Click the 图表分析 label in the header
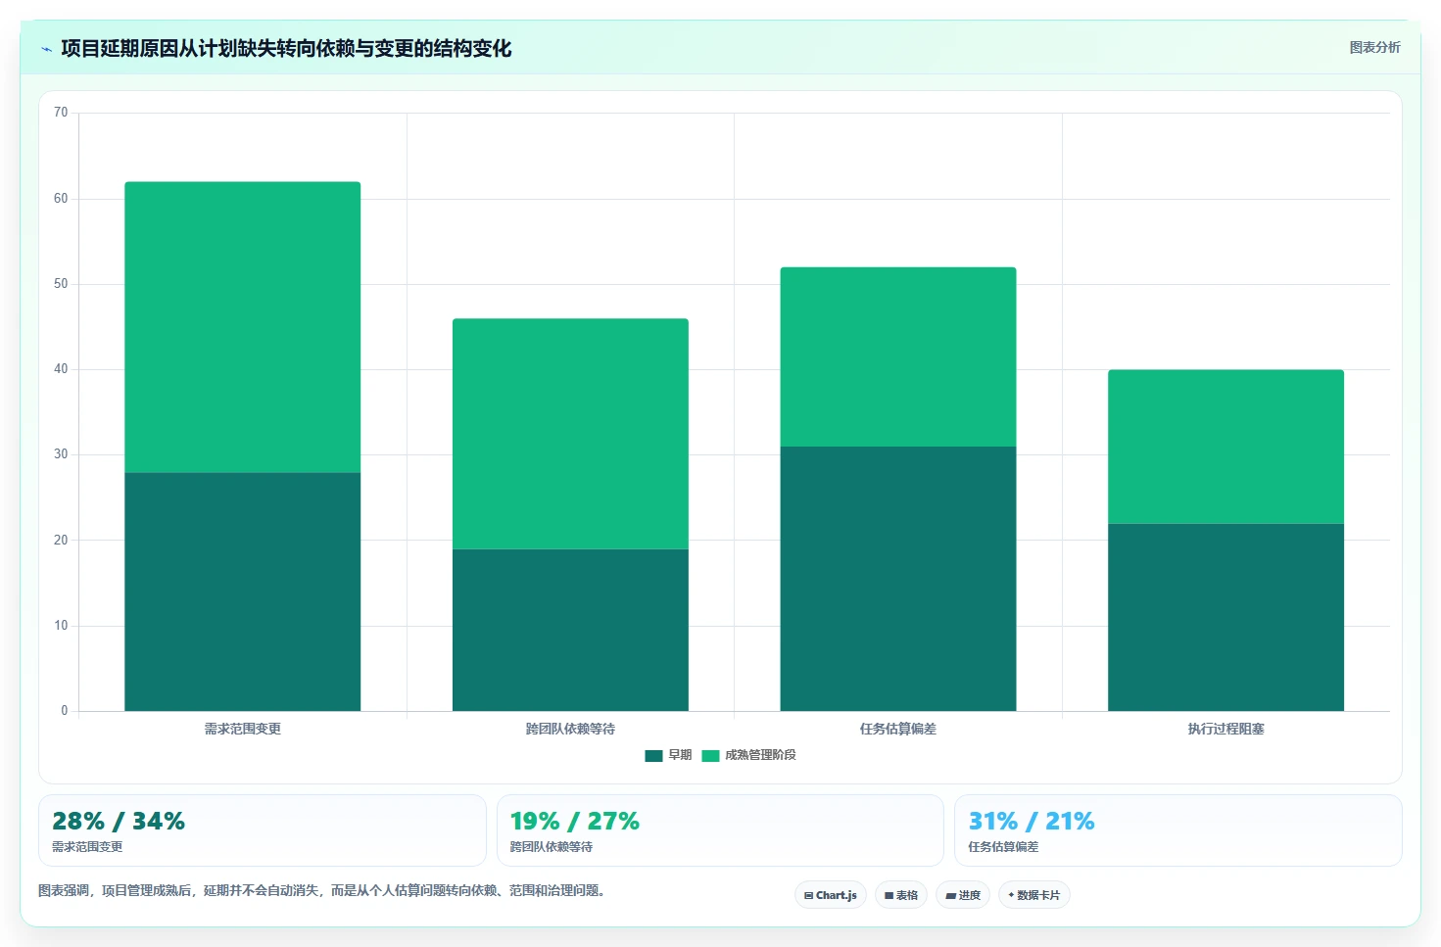 point(1374,47)
